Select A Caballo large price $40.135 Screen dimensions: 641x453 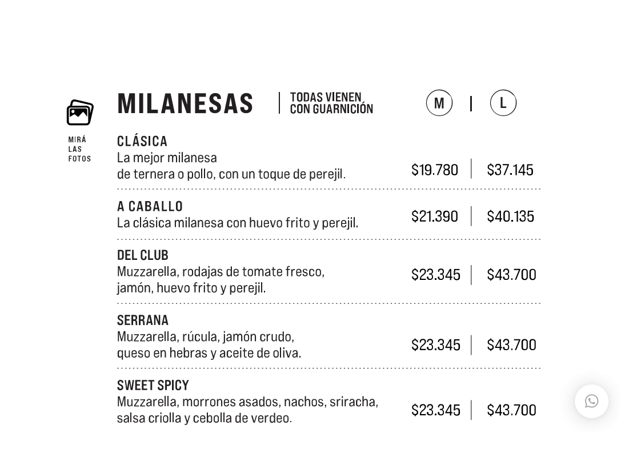pyautogui.click(x=511, y=217)
